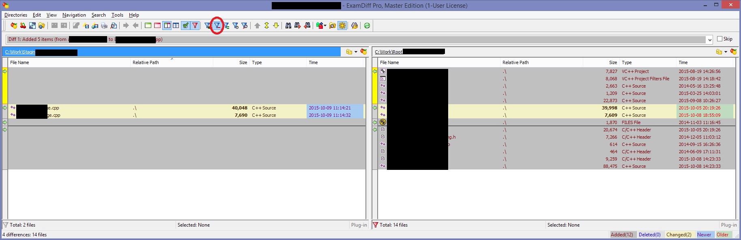Click the green refresh circle icon
Viewport: 741px width, 240px height.
[x=367, y=26]
